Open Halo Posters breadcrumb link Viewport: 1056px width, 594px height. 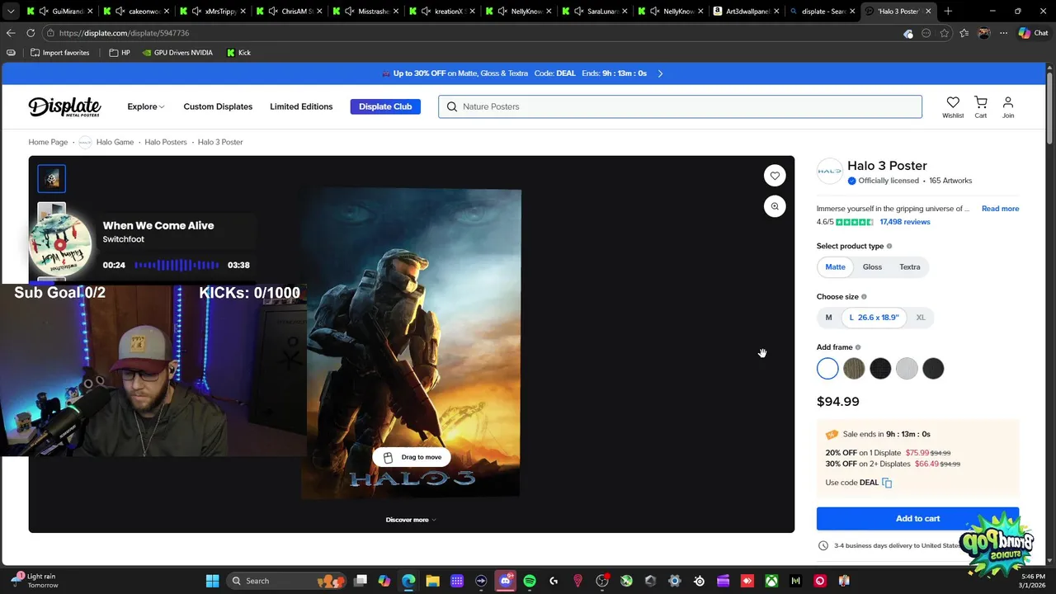click(166, 142)
